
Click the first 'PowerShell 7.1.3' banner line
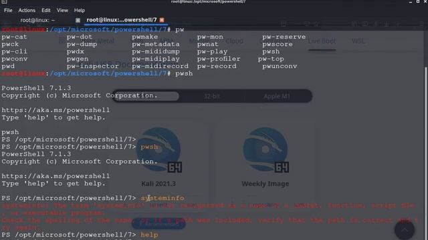[x=36, y=88]
